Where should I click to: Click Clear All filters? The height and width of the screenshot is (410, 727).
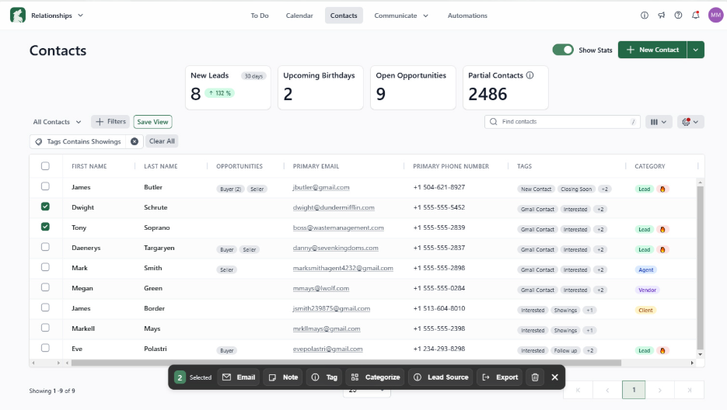(x=162, y=141)
